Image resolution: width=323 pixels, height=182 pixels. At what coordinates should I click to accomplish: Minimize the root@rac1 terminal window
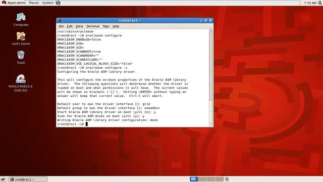201,20
